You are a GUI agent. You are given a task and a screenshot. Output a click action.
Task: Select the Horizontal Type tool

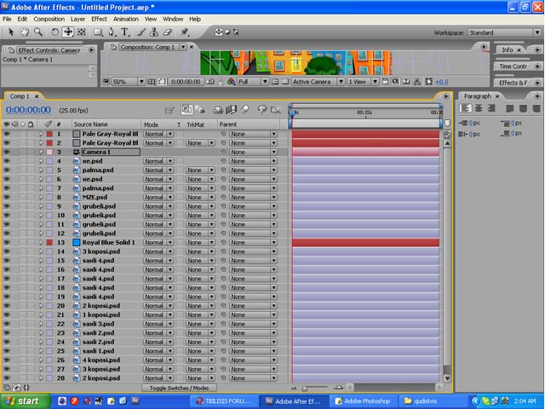point(125,32)
